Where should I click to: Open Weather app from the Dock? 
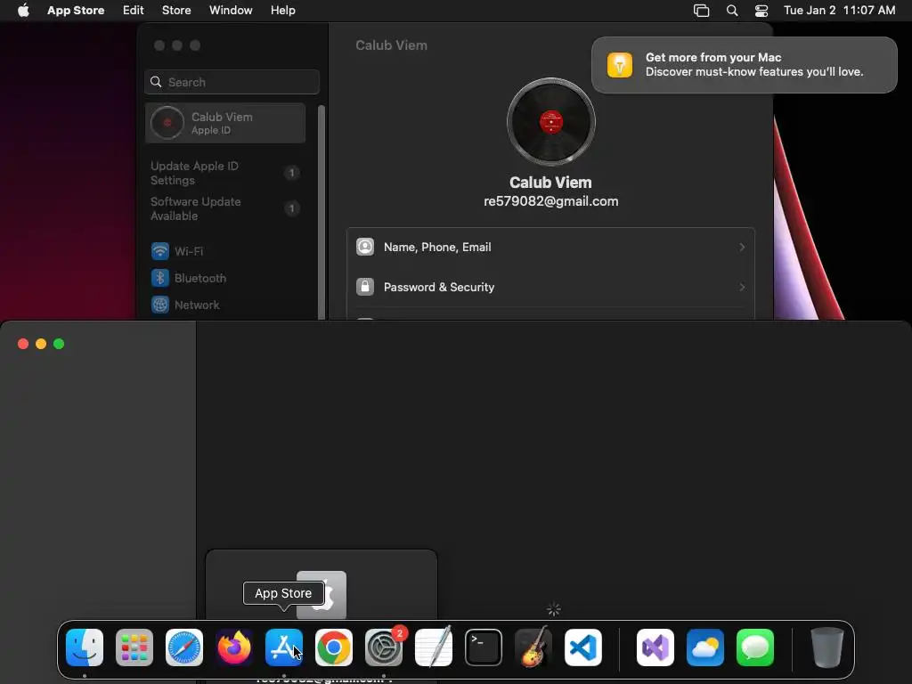[705, 647]
